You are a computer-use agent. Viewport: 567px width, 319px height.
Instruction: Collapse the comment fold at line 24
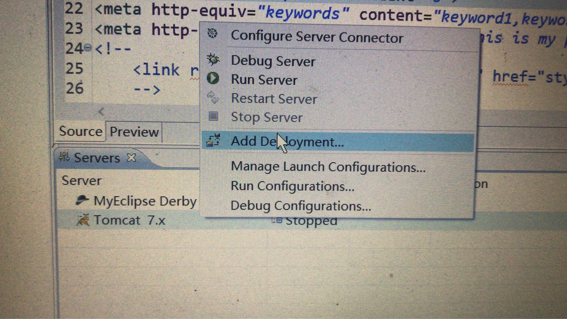coord(88,47)
